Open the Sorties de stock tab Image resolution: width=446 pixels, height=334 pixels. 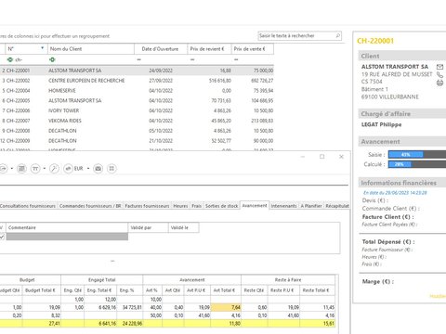coord(222,206)
